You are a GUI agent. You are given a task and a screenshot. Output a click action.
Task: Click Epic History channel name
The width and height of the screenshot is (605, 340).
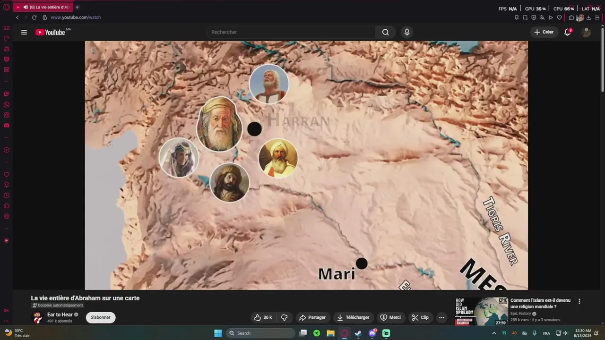click(x=521, y=314)
